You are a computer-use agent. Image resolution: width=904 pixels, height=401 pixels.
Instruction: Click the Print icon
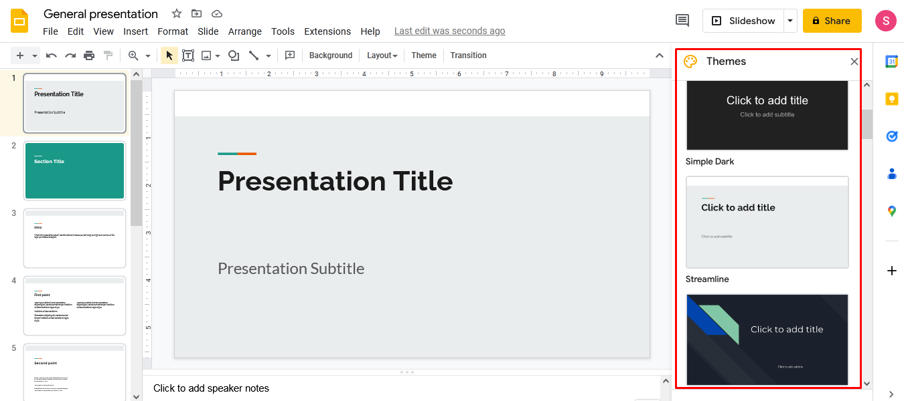coord(88,55)
